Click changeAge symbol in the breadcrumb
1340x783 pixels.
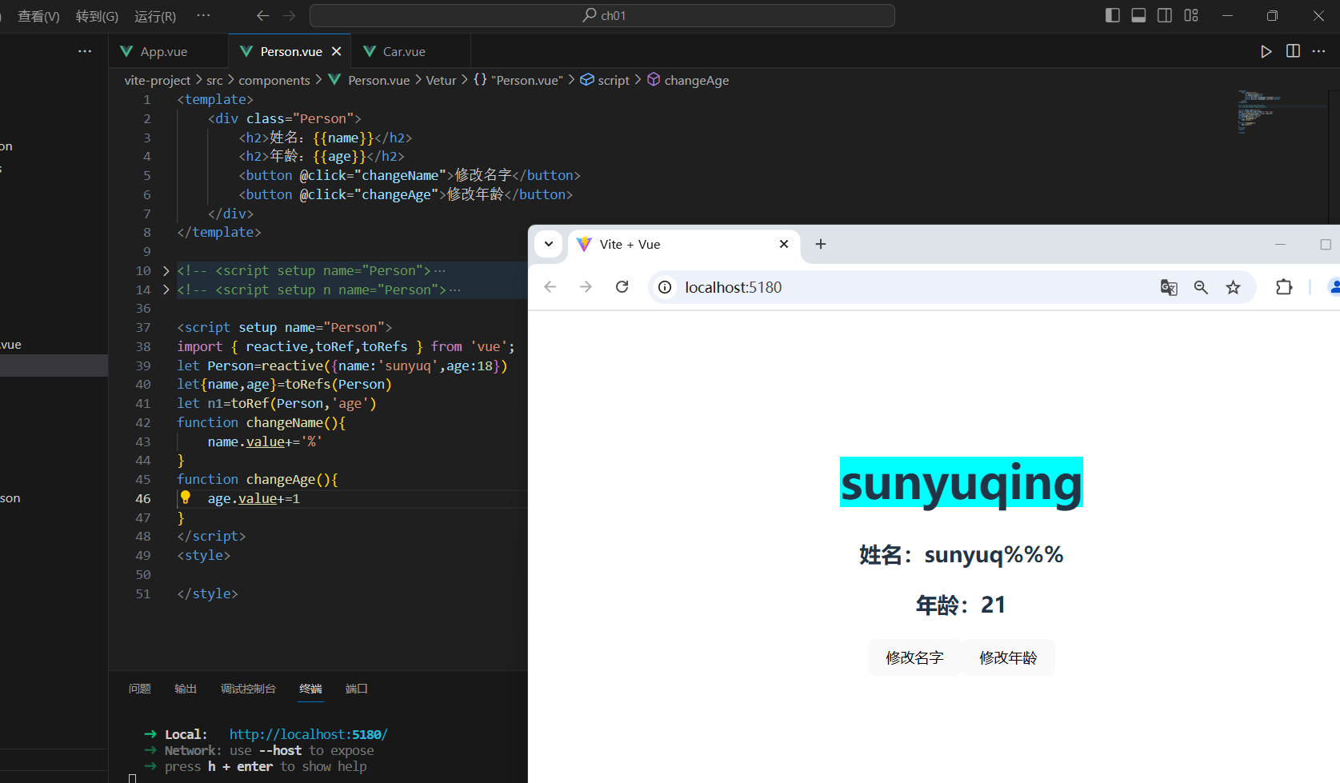point(688,80)
